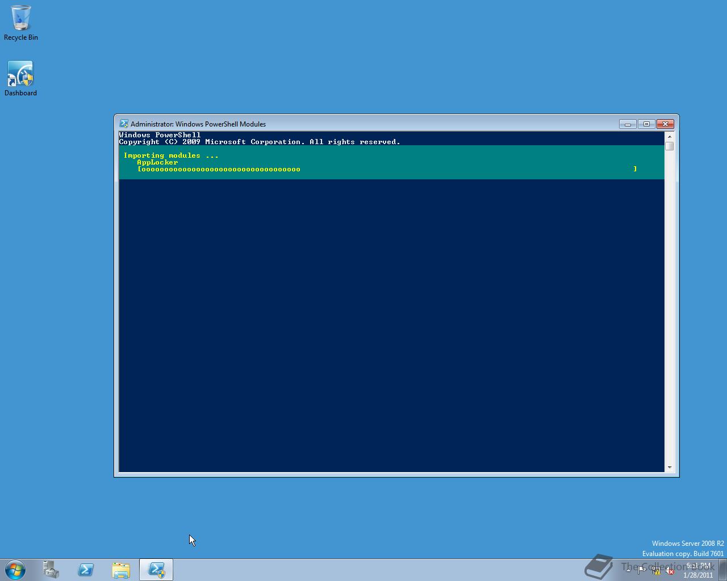Minimize the PowerShell Modules window
The height and width of the screenshot is (581, 727).
pyautogui.click(x=628, y=124)
